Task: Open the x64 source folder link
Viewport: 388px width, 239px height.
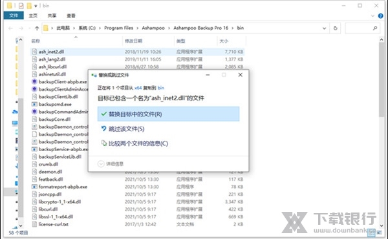Action: pos(138,88)
